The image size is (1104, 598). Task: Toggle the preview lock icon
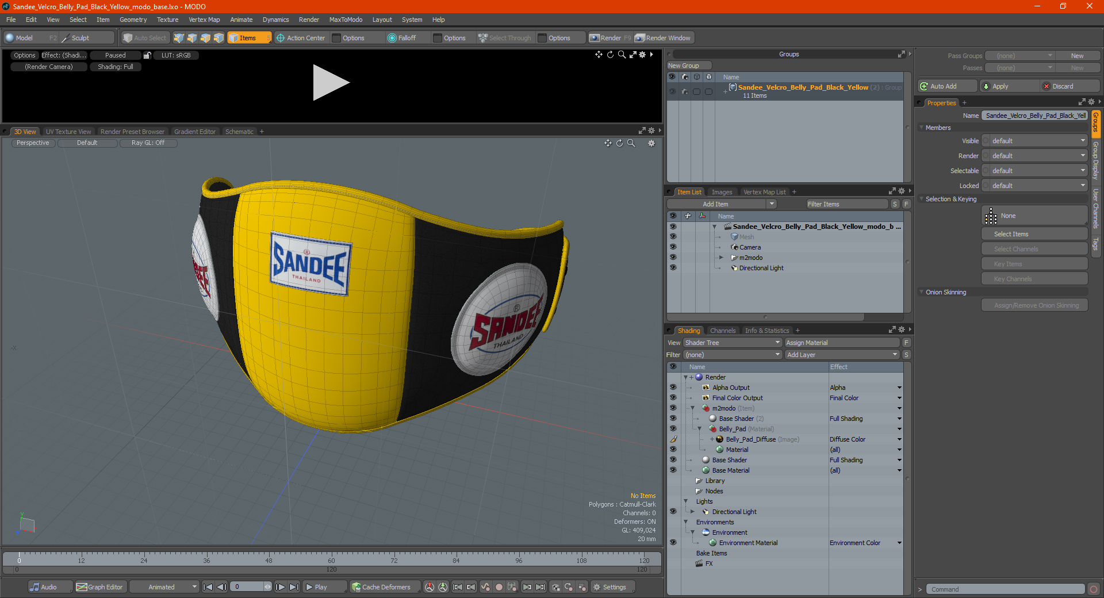click(147, 55)
